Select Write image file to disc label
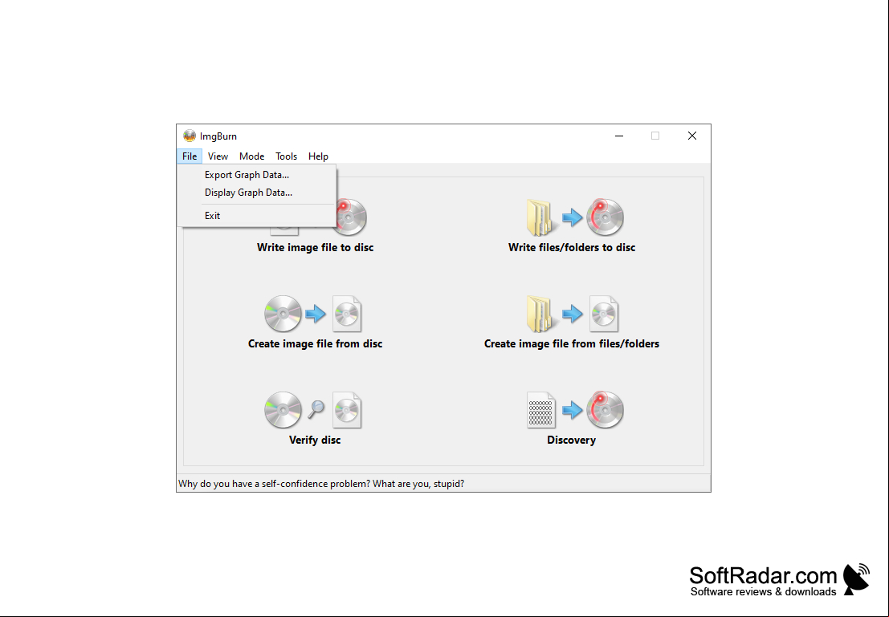 pyautogui.click(x=316, y=248)
